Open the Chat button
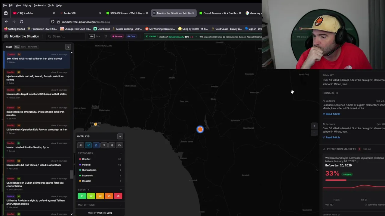 [131, 36]
